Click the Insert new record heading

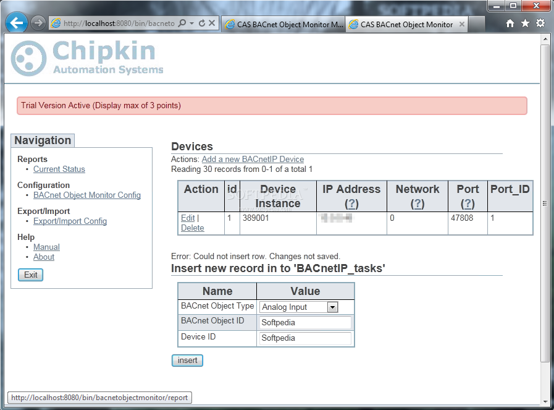point(278,268)
